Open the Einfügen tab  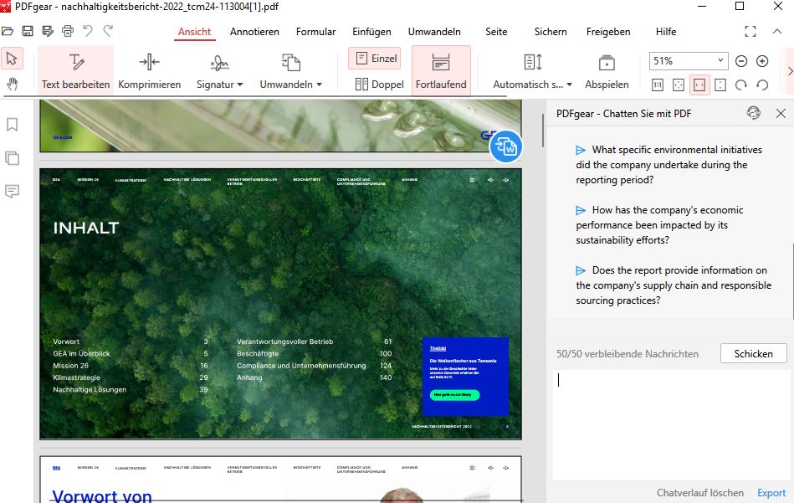[371, 32]
